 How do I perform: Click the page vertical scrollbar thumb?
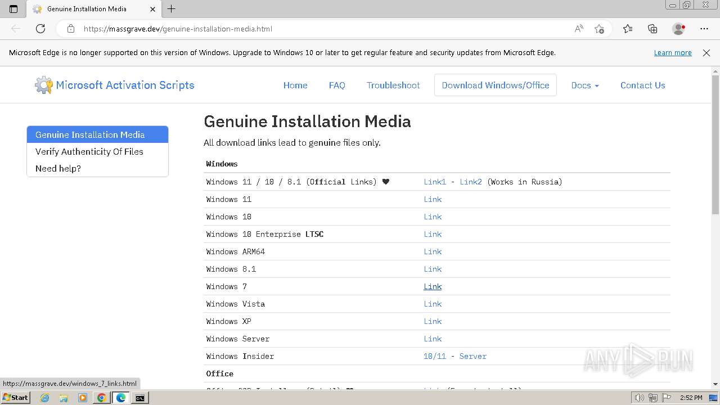click(x=715, y=145)
